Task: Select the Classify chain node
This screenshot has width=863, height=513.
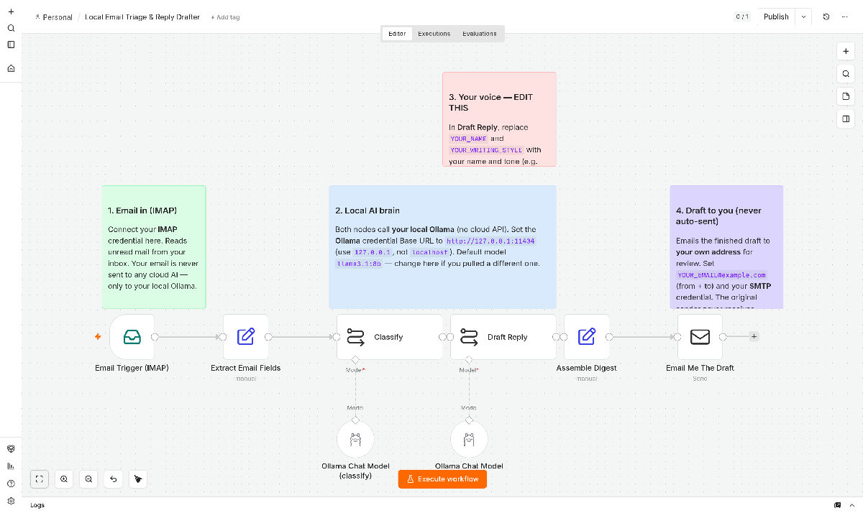Action: pyautogui.click(x=390, y=337)
